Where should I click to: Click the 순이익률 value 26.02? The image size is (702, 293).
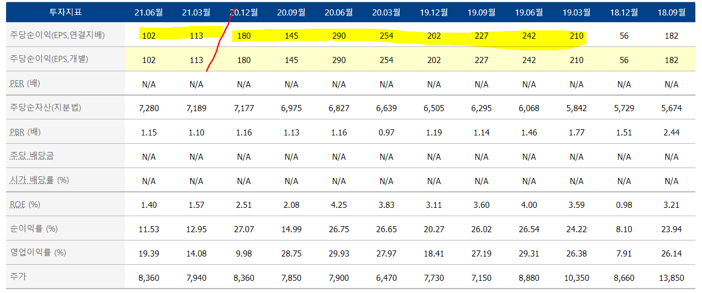pos(481,229)
